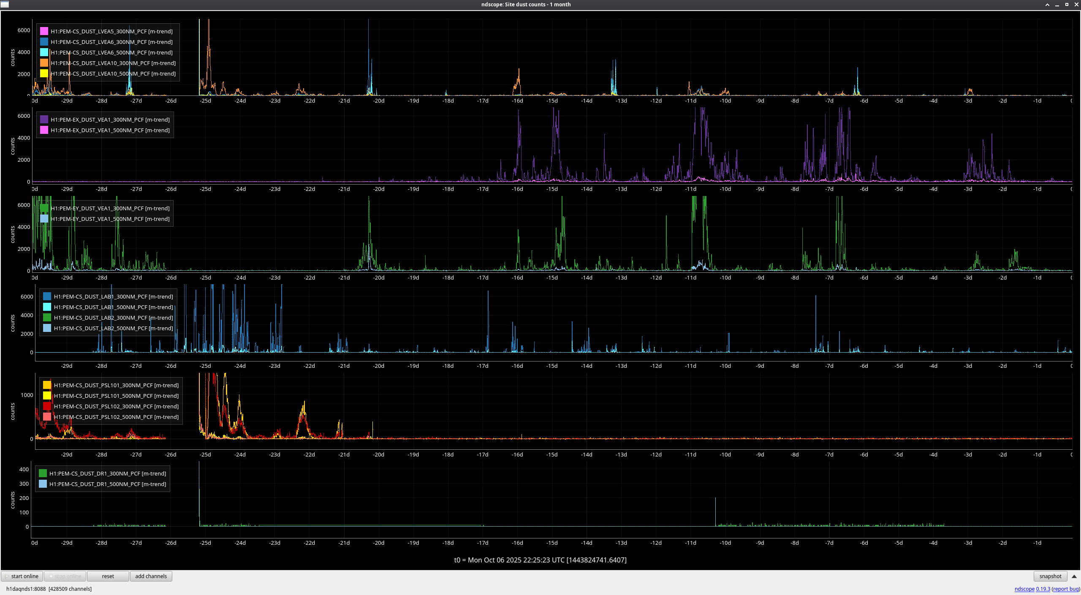Click the LVEA5_300NM magenta legend swatch
The height and width of the screenshot is (595, 1081).
[x=44, y=31]
